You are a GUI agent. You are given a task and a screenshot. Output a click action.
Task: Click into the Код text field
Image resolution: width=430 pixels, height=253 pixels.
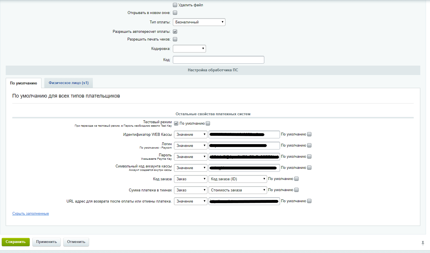click(218, 60)
